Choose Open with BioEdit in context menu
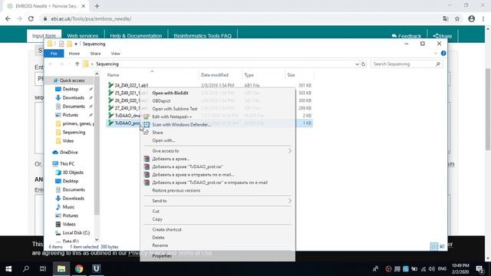 tap(170, 93)
